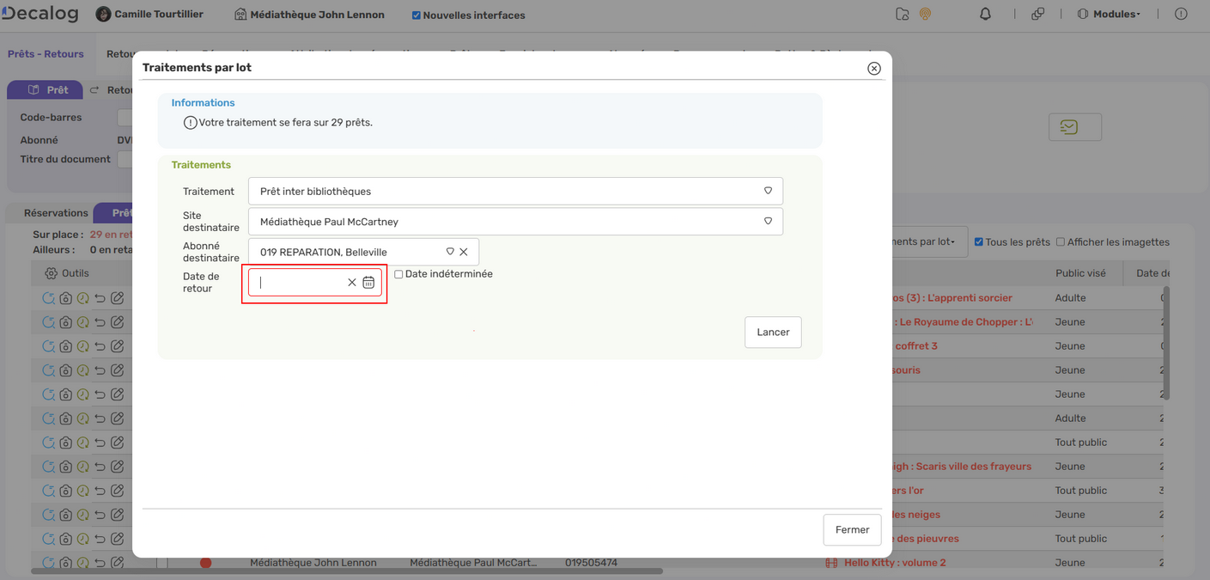Click the orange broadcast icon in the top bar
This screenshot has width=1210, height=580.
point(925,14)
